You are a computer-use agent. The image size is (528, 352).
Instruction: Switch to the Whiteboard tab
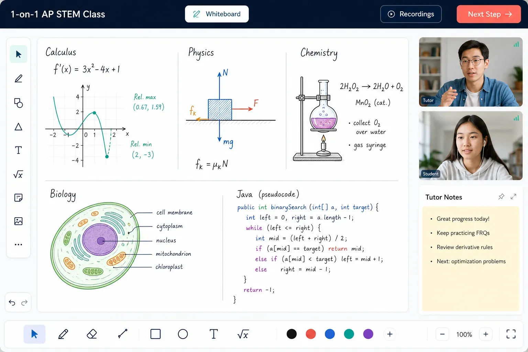pos(217,14)
